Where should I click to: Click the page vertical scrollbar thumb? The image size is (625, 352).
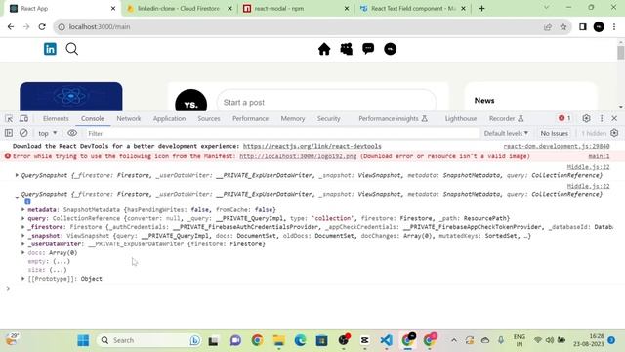coord(621,52)
